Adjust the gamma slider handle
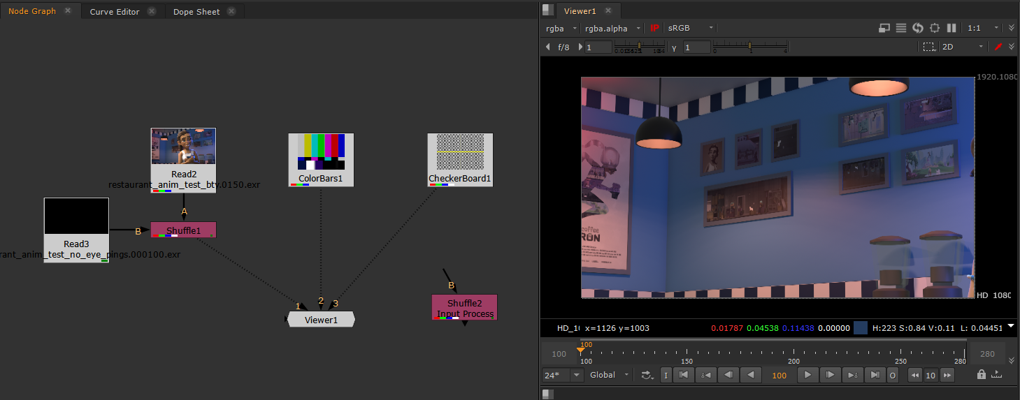The image size is (1020, 400). click(749, 46)
